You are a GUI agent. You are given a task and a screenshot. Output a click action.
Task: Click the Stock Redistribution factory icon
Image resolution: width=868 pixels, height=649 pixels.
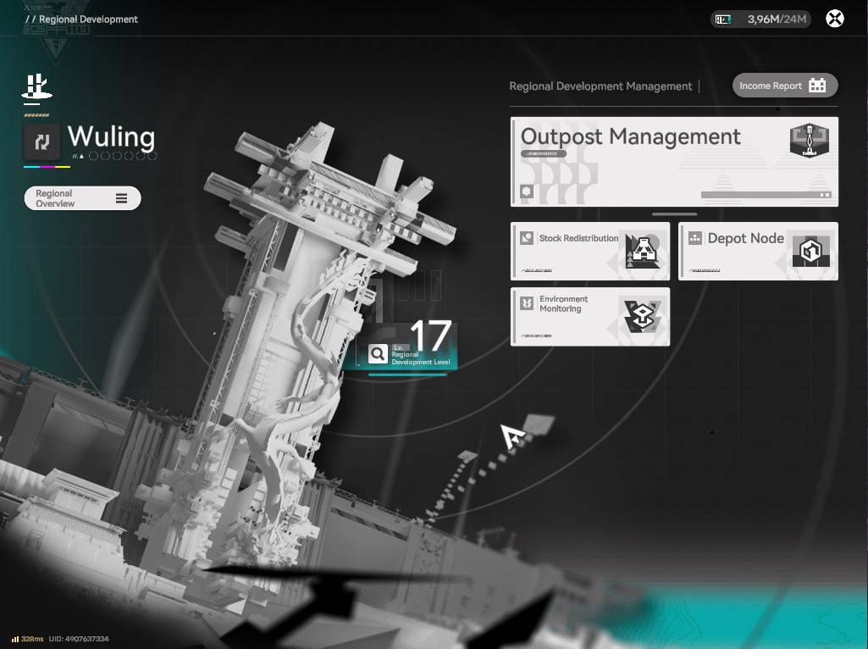click(x=642, y=251)
